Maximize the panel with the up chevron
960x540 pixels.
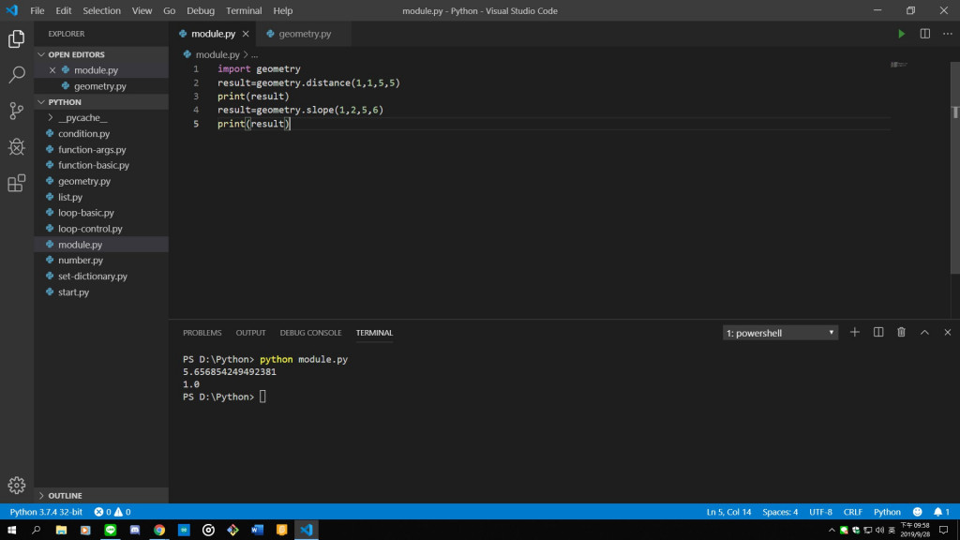pos(924,333)
